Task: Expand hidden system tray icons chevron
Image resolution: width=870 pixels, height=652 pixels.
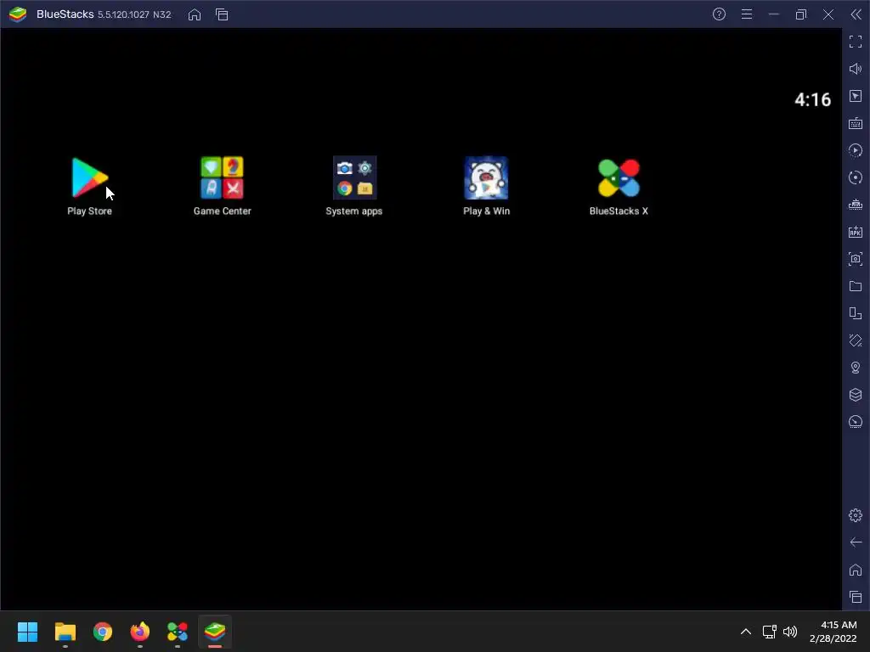Action: (x=746, y=632)
